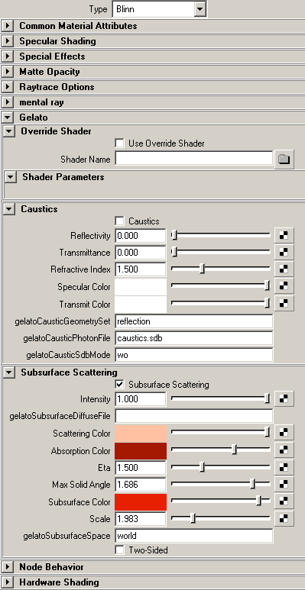Click the Subsurface Color map checker icon
The image size is (305, 590).
(284, 501)
